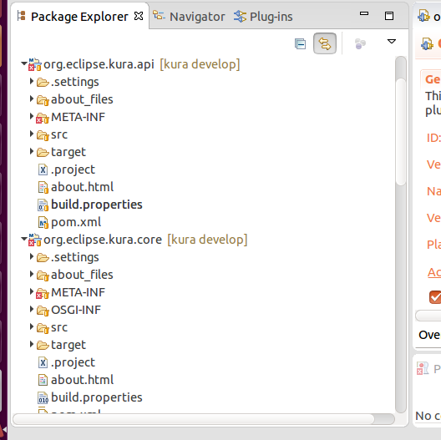Expand target folder under org.eclipse.kura.core

[32, 344]
